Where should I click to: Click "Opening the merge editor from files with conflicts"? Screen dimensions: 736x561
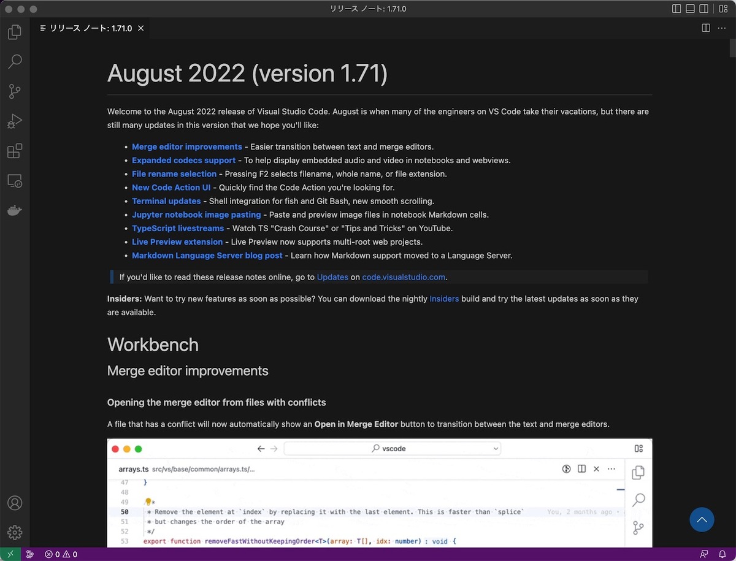tap(217, 403)
